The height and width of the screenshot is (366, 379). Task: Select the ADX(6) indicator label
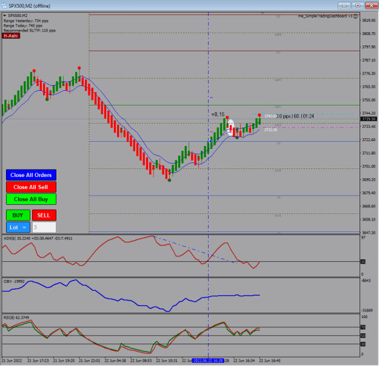coord(38,238)
